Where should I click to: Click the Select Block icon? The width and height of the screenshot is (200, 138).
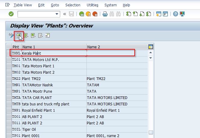33,36
